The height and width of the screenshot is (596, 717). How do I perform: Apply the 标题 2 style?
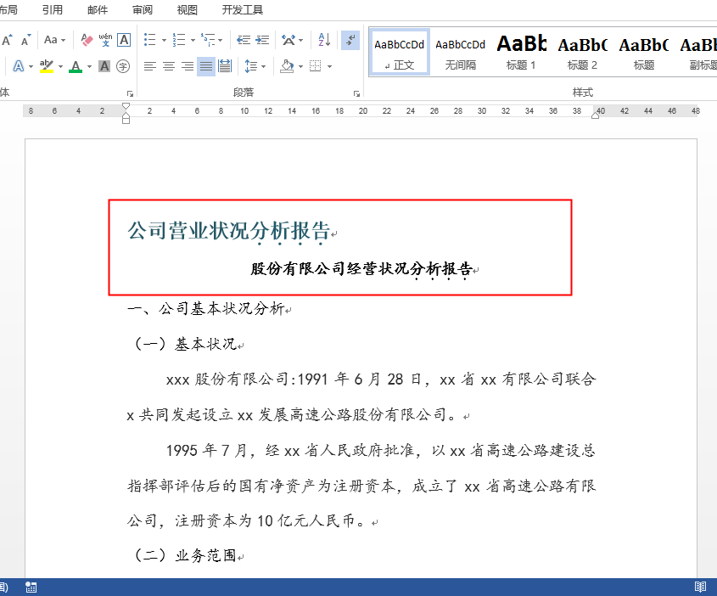[x=582, y=52]
